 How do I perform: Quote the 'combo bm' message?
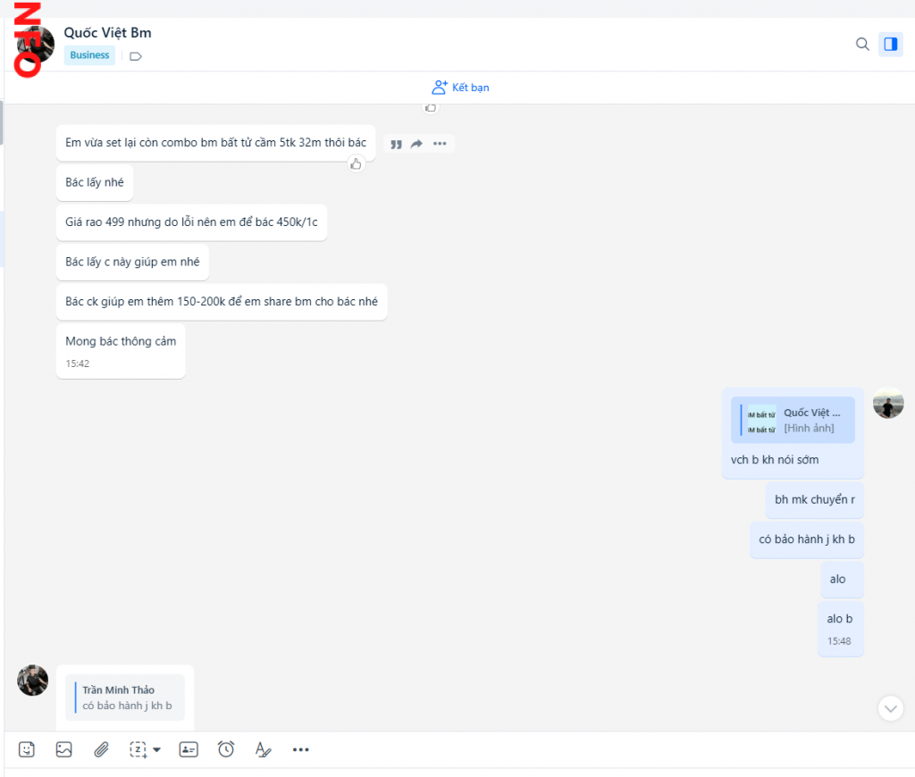coord(396,144)
